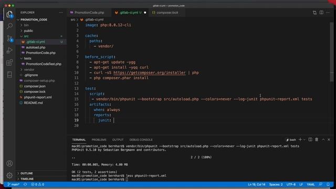The height and width of the screenshot is (189, 336).
Task: Open Explorer more actions ellipsis
Action: [61, 13]
